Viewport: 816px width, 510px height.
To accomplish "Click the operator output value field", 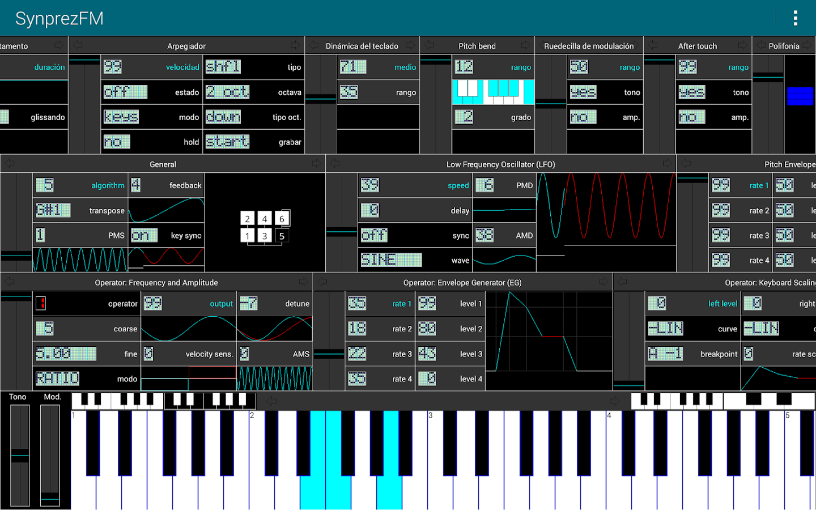I will tap(153, 304).
